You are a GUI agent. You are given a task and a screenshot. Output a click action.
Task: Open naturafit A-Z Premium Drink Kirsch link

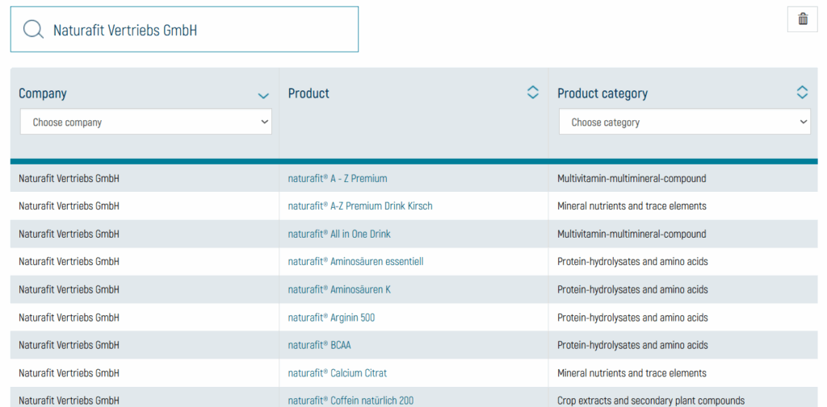click(x=360, y=206)
